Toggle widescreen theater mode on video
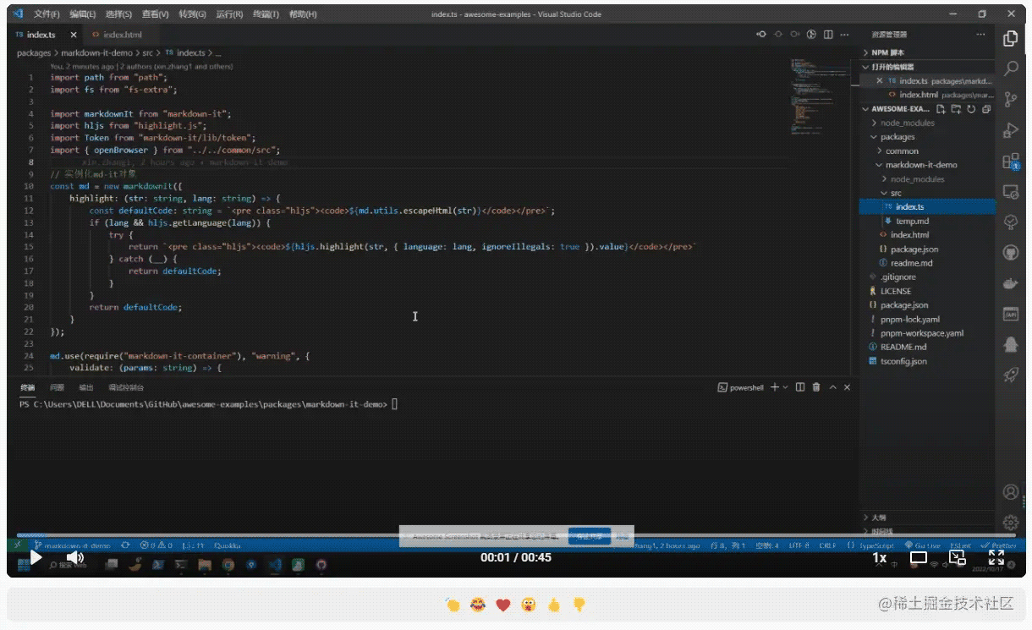This screenshot has width=1032, height=630. (x=919, y=557)
